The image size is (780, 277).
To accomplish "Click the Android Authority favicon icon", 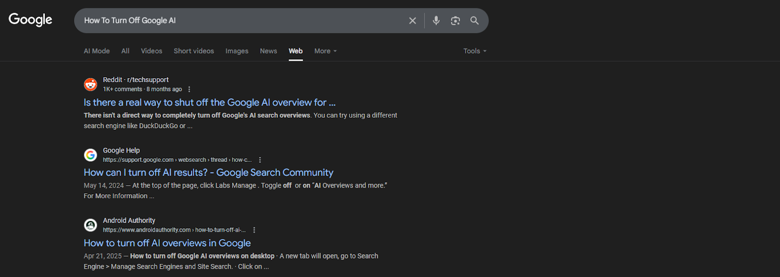I will (91, 225).
